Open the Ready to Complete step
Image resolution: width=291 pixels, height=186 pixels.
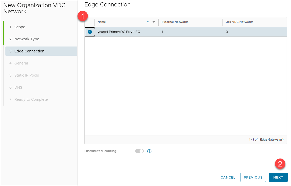point(31,99)
